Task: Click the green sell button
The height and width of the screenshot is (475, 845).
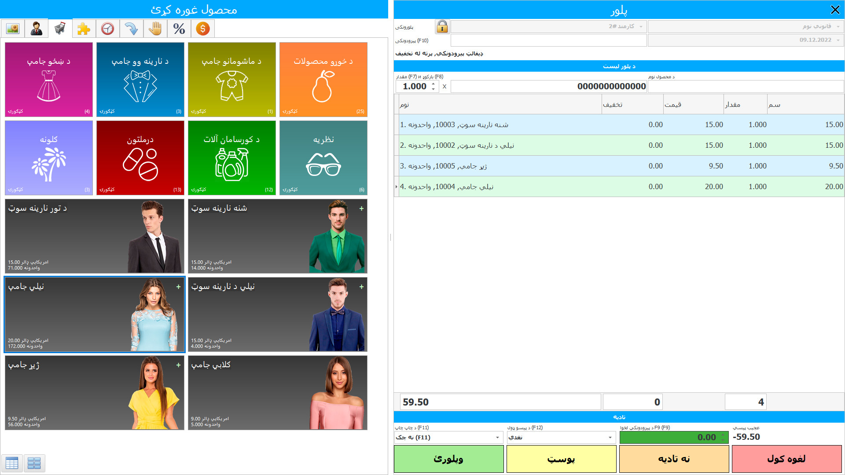Action: (x=448, y=459)
